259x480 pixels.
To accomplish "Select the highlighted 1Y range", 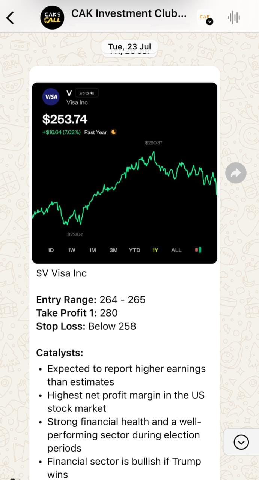I will 155,250.
